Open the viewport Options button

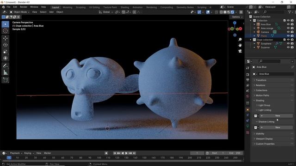pos(237,17)
